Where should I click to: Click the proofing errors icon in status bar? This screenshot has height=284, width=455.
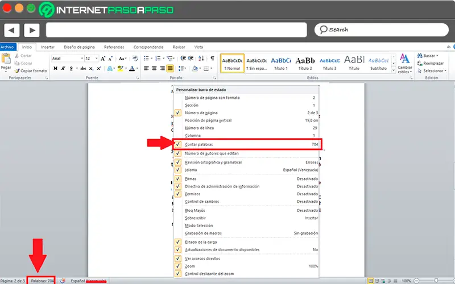click(x=63, y=281)
